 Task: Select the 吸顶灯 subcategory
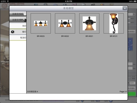pyautogui.click(x=18, y=38)
